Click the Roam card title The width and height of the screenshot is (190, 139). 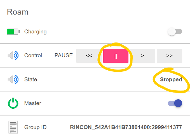[x=18, y=12]
